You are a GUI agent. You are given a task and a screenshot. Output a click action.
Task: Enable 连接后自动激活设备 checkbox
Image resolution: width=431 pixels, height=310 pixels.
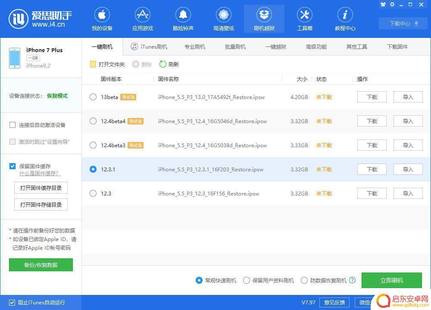12,125
